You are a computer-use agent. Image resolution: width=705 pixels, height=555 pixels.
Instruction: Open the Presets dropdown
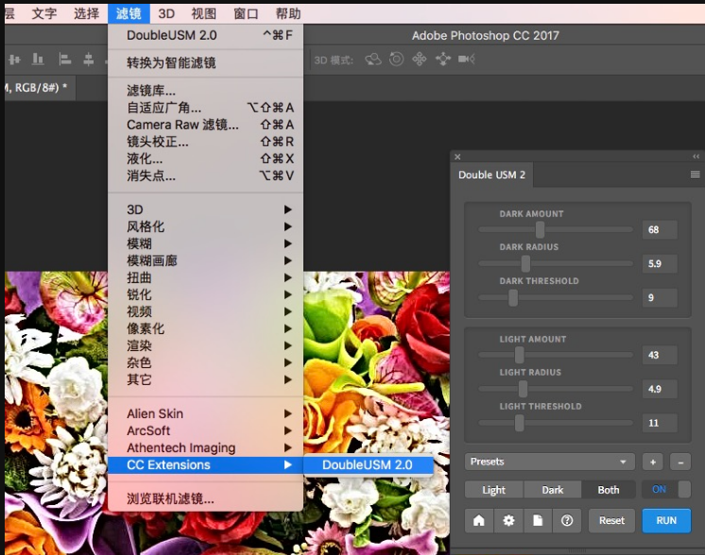(549, 462)
